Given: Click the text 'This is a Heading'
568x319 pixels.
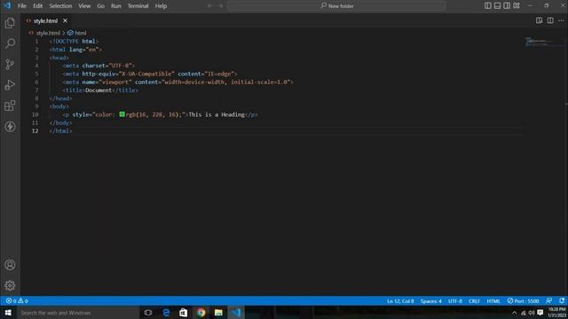Looking at the screenshot, I should [217, 114].
